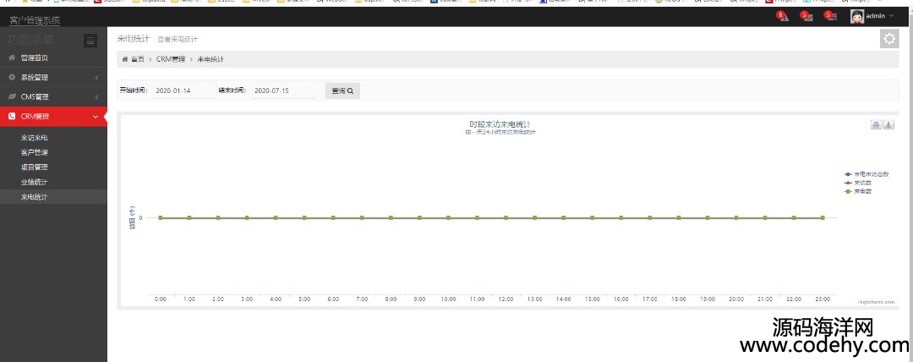The image size is (913, 362).
Task: Toggle 来访数 series in chart legend
Action: pos(862,183)
